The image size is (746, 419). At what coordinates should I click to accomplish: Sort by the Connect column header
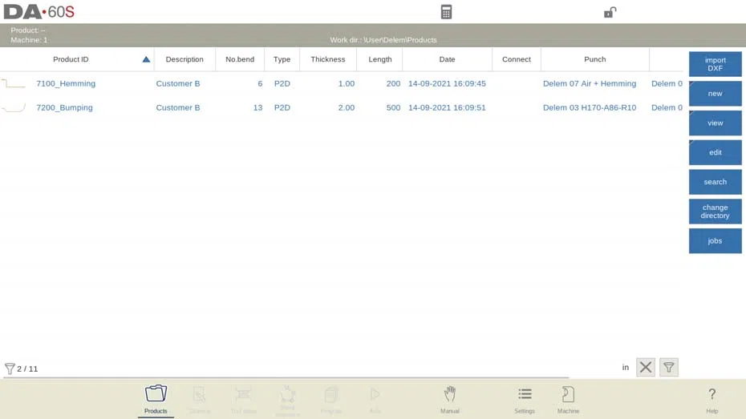tap(517, 59)
